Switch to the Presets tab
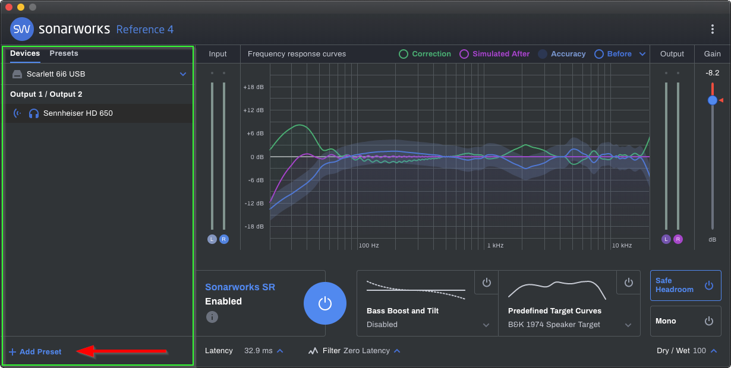 click(64, 53)
